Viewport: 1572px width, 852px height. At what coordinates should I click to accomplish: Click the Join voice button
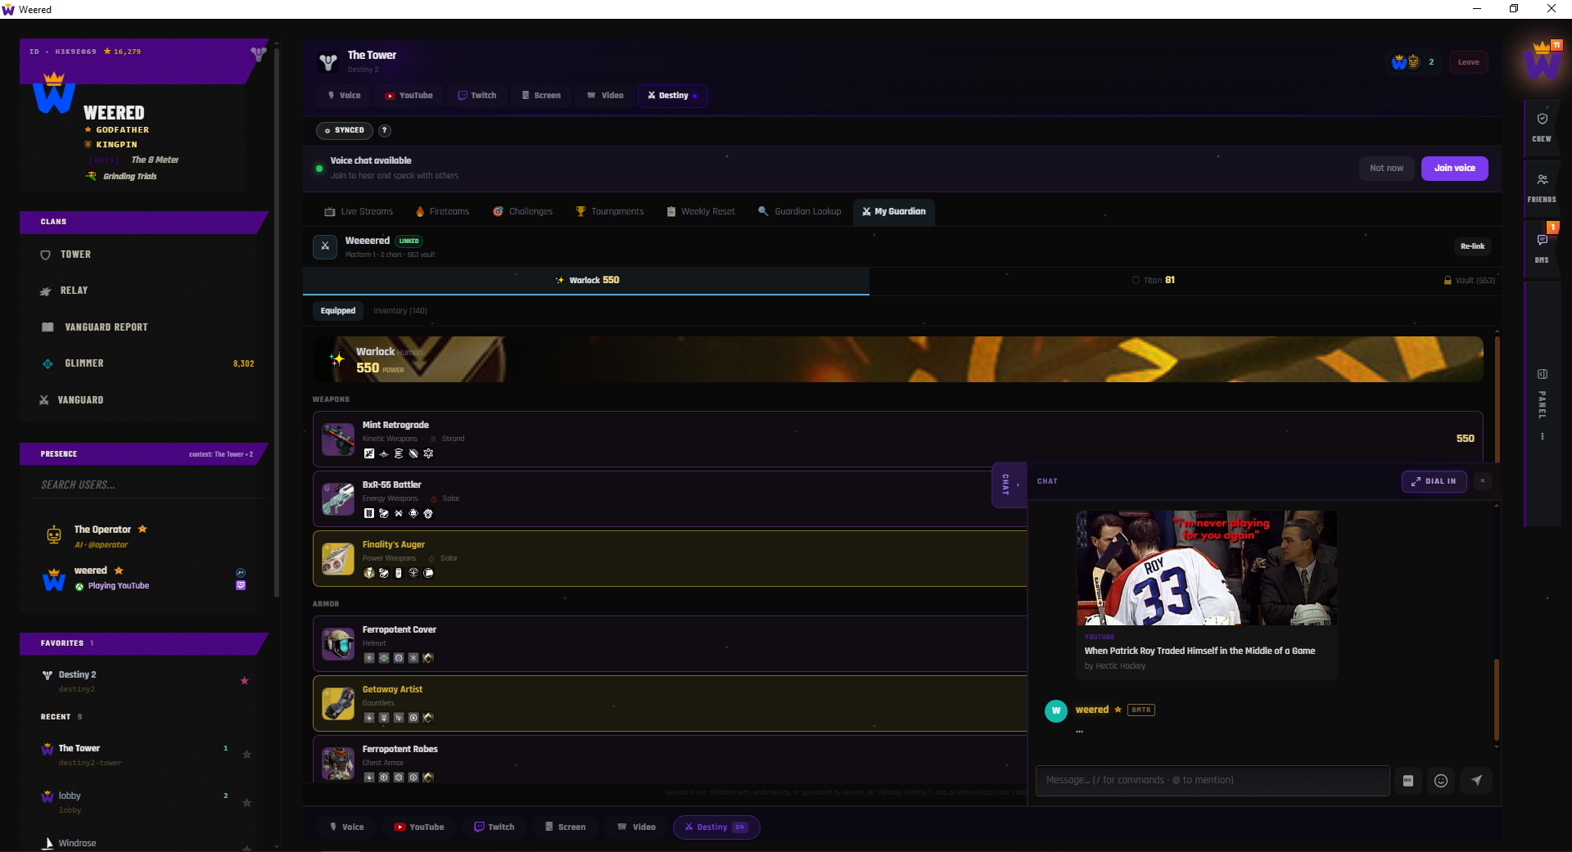click(x=1454, y=169)
